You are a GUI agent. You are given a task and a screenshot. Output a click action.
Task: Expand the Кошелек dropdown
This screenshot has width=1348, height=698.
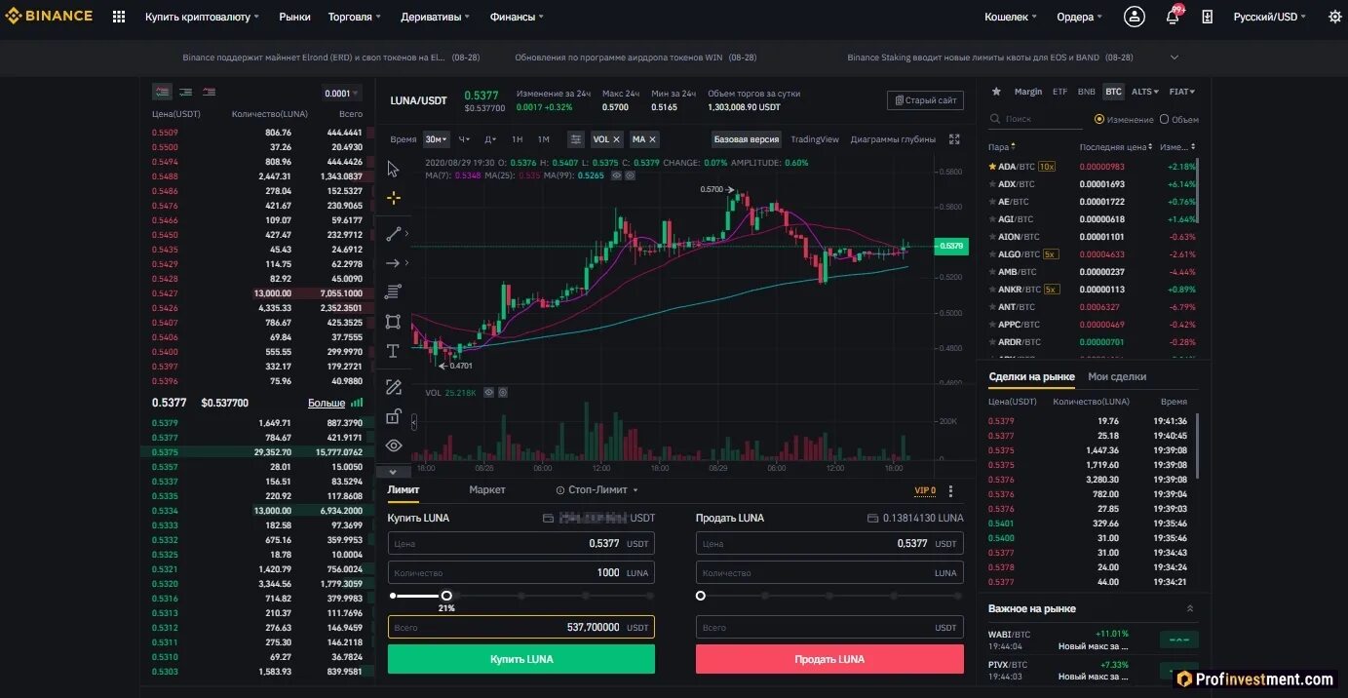tap(1011, 17)
